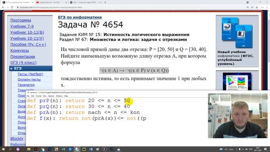Click the highlighted logical formula
This screenshot has height=152, width=270.
[x=134, y=71]
